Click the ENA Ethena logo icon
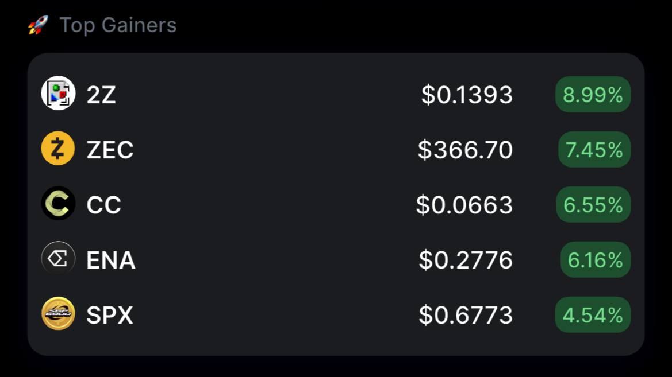The width and height of the screenshot is (672, 377). 58,258
